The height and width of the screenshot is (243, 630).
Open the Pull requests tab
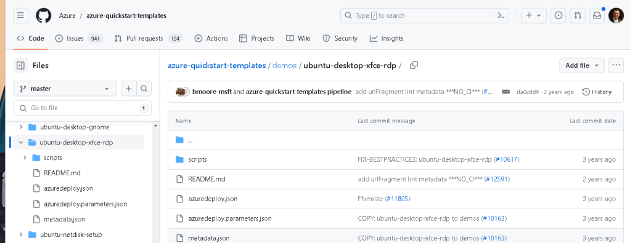pos(149,39)
